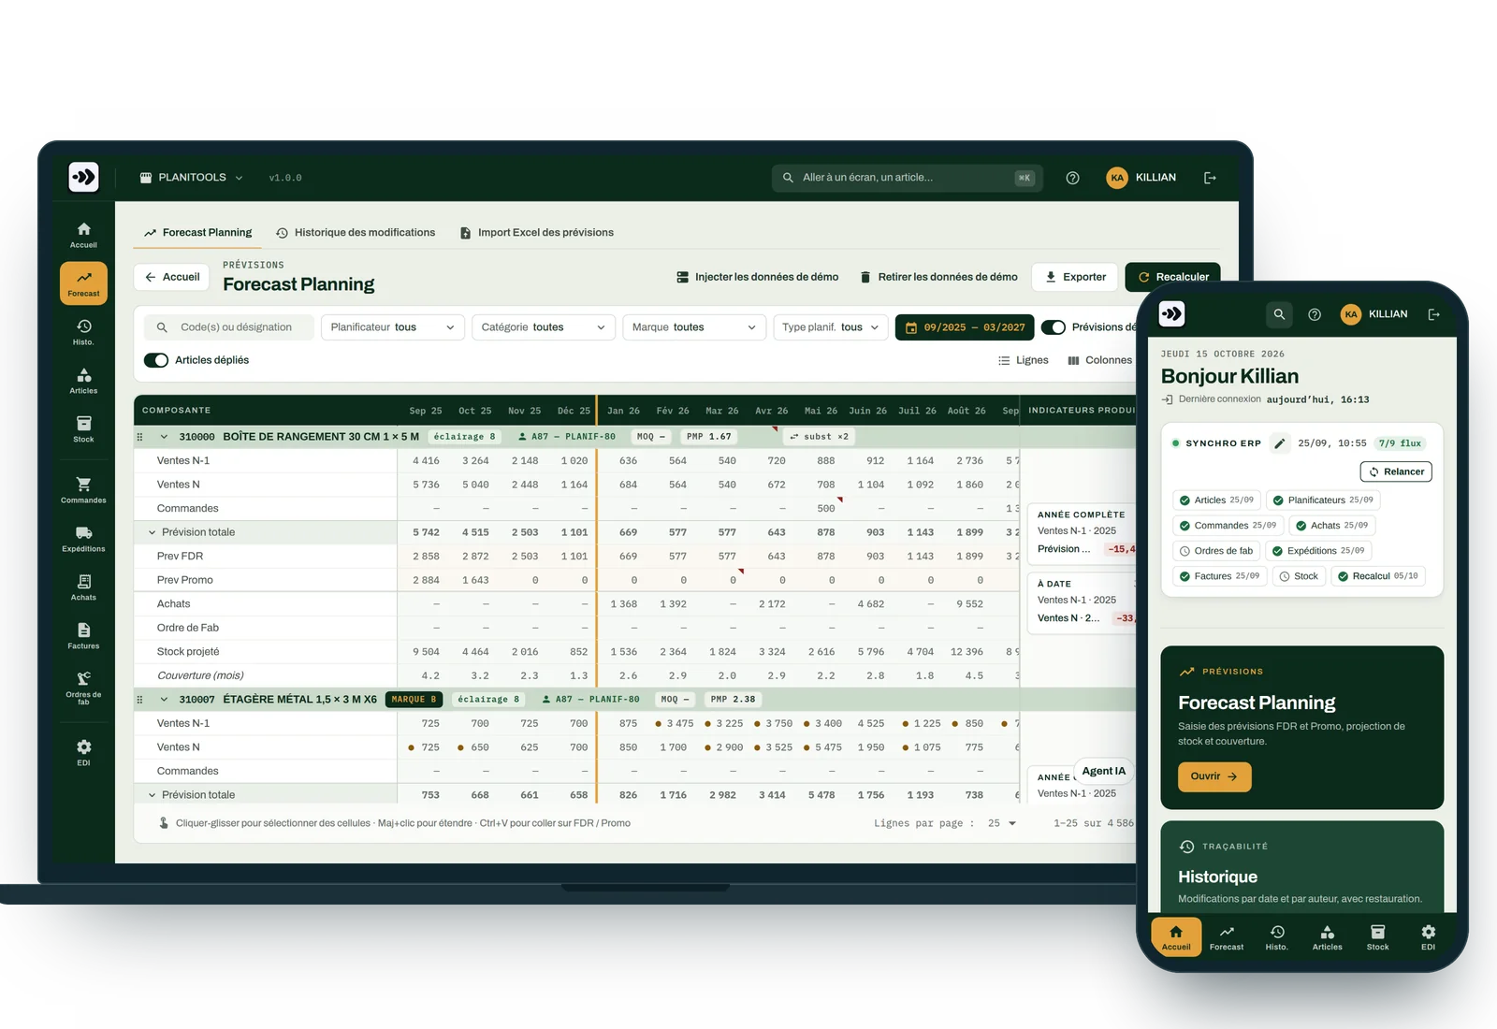Open Articles in the laptop sidebar

[83, 381]
